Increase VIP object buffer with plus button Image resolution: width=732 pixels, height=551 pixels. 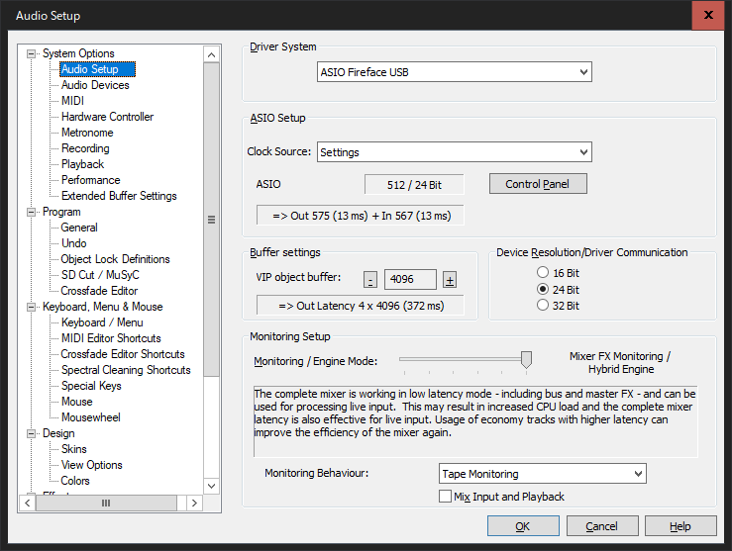449,279
